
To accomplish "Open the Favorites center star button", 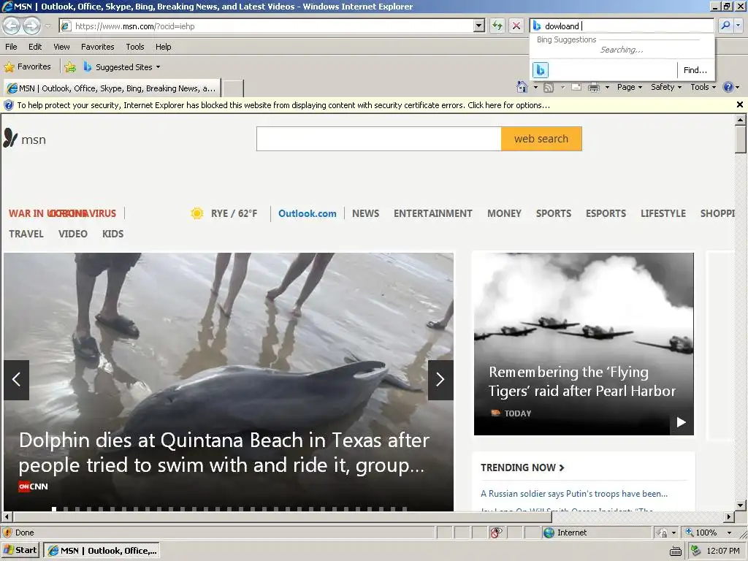I will 27,66.
